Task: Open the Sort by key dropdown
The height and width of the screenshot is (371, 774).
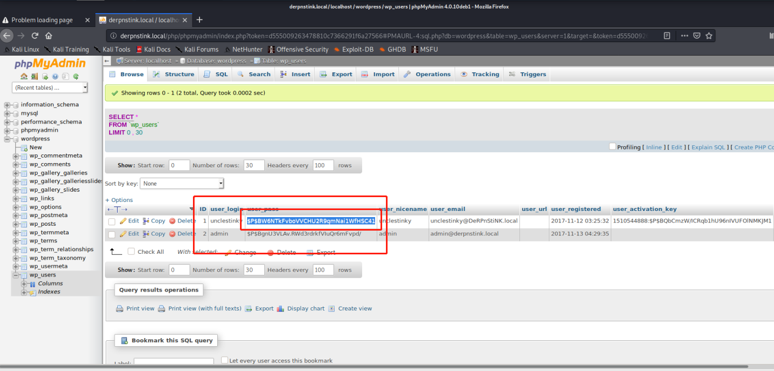Action: tap(182, 184)
